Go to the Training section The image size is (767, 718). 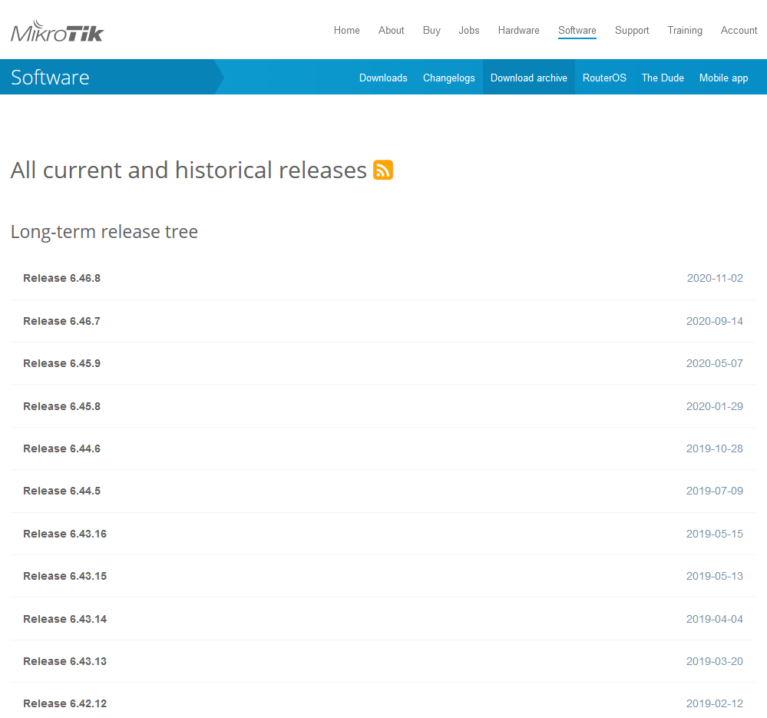click(x=684, y=31)
